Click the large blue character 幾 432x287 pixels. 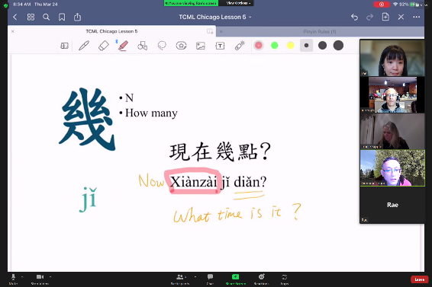tap(87, 120)
